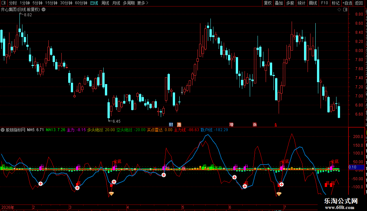Select the 60分钟 period
Viewport: 367px width, 211px height.
[81, 3]
